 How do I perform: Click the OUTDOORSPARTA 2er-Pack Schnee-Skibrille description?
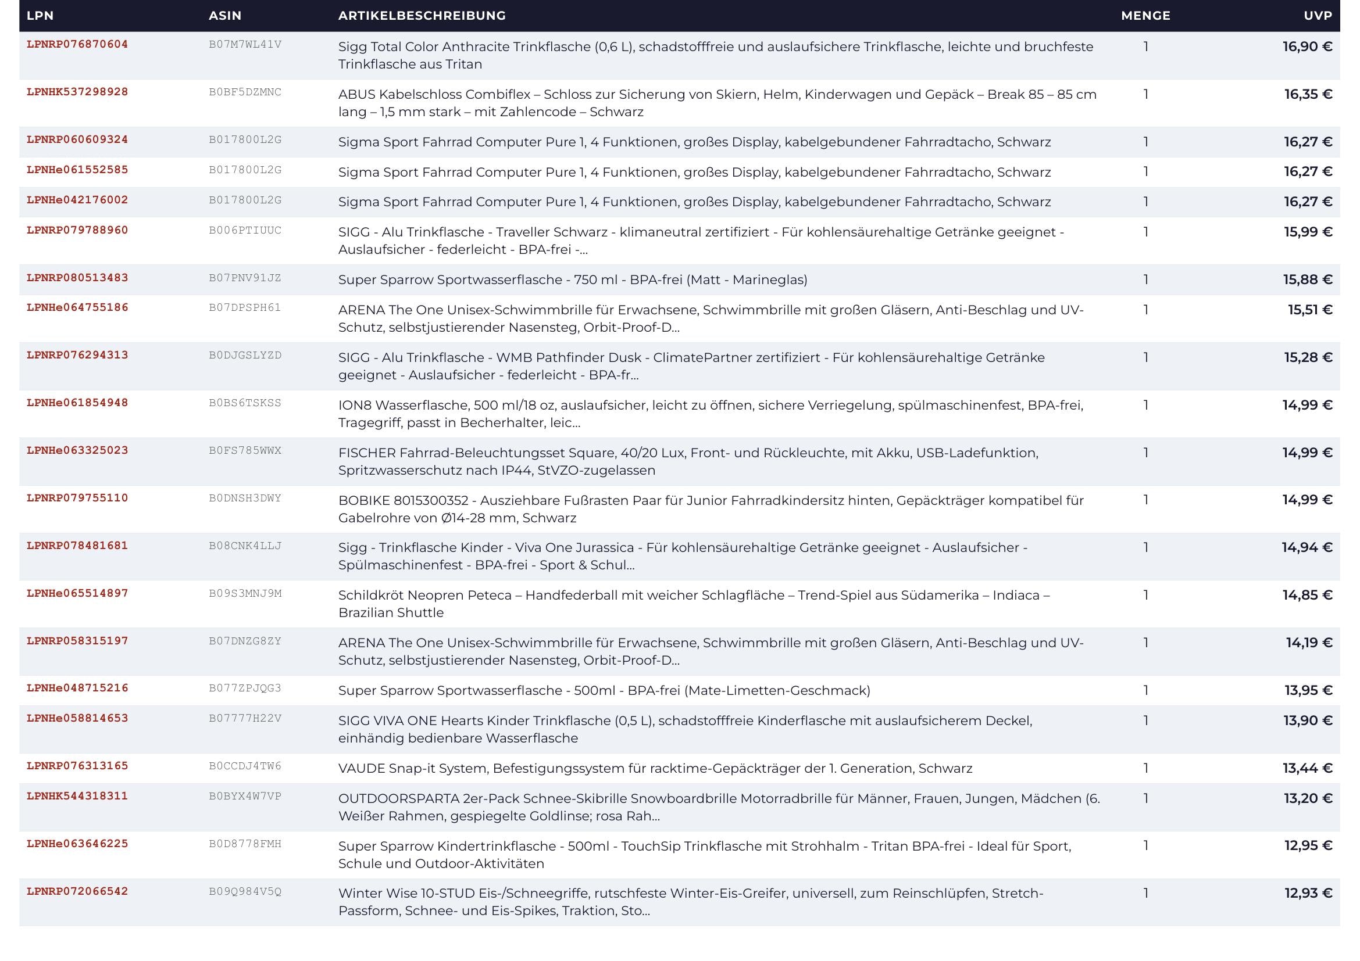click(x=719, y=807)
